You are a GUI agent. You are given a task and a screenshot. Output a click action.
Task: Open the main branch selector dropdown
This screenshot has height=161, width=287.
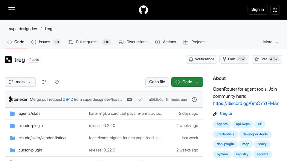20,82
